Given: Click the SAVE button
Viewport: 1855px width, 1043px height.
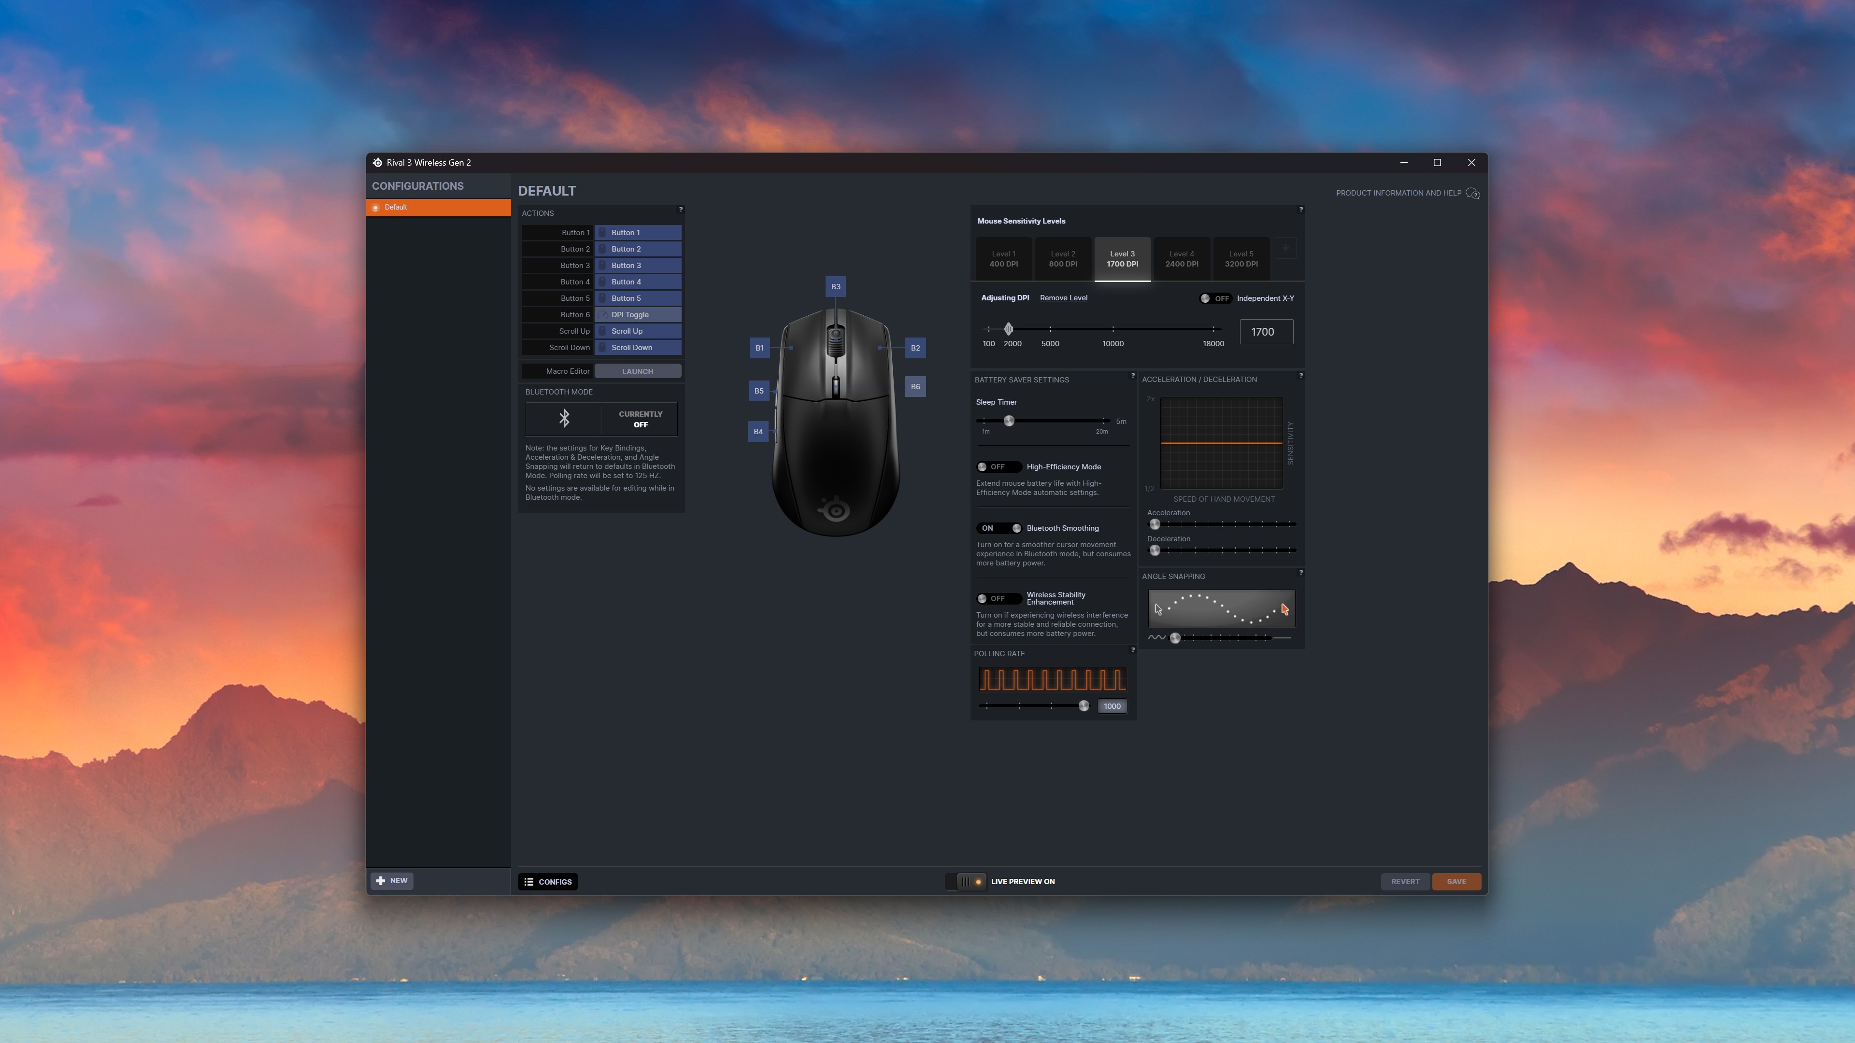Looking at the screenshot, I should [x=1456, y=882].
